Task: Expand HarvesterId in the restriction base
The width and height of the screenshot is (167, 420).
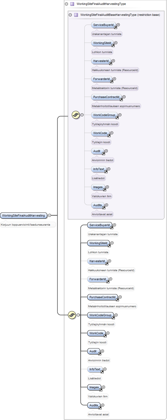Action: point(113,61)
